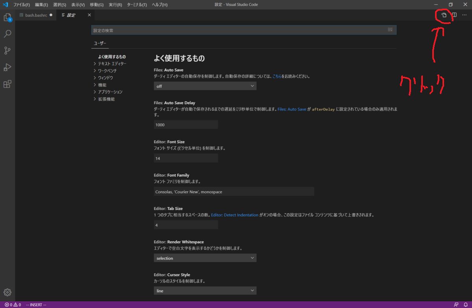The width and height of the screenshot is (472, 308).
Task: Open the ターミナル(T) menu
Action: coord(137,5)
